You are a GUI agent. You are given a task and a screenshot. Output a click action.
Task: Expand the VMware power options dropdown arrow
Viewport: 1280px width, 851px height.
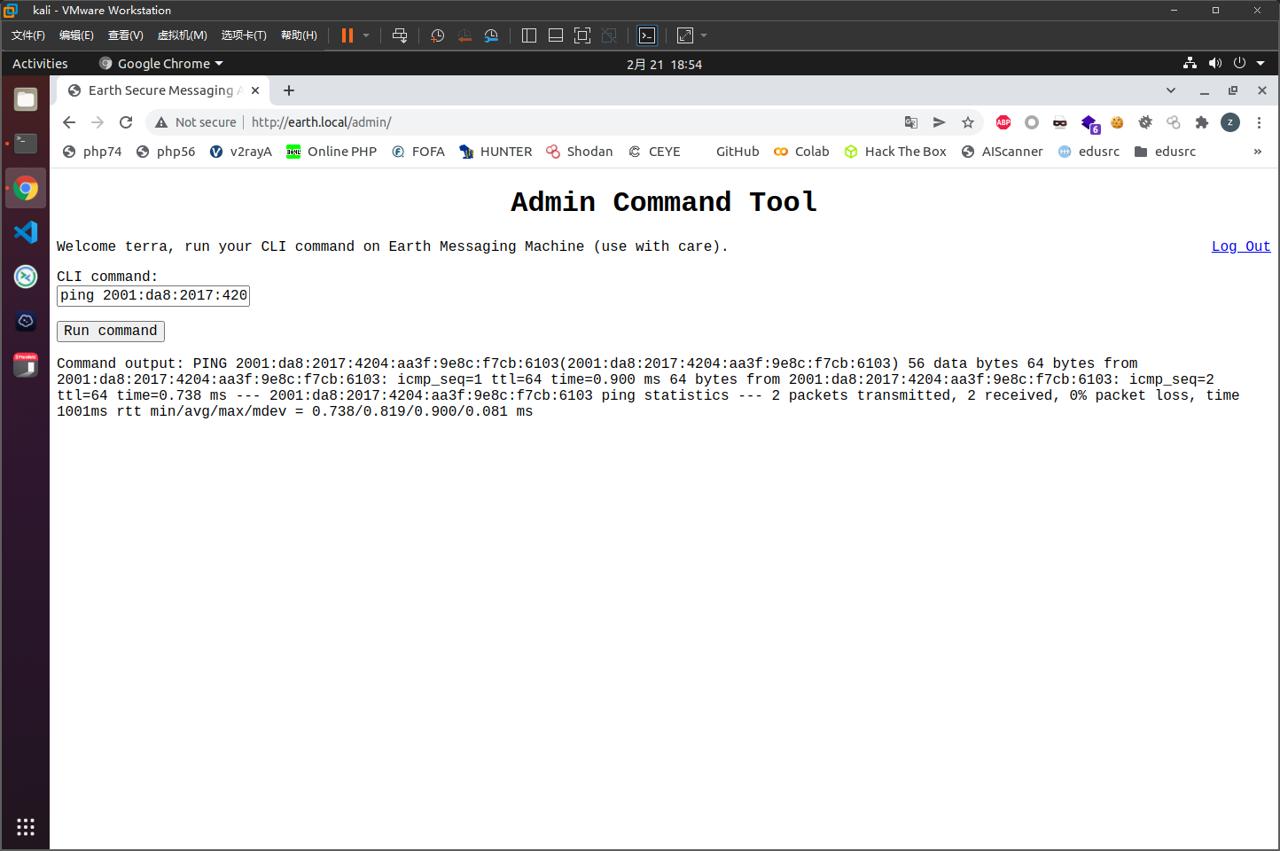[366, 35]
